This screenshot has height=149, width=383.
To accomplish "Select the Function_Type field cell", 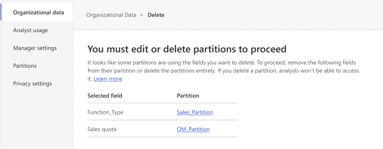I will (105, 112).
